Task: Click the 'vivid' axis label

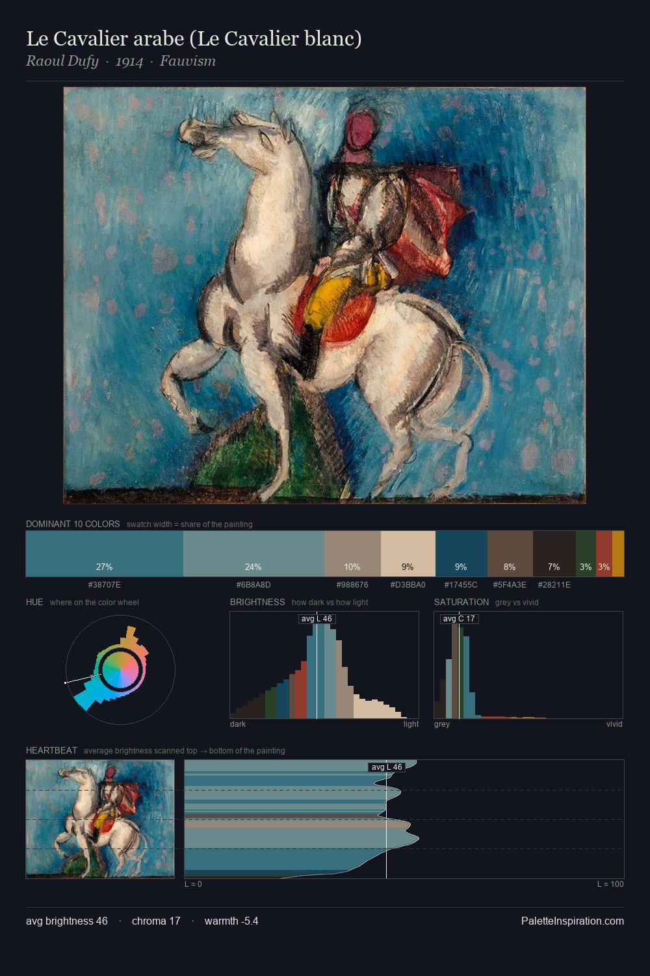Action: pos(614,724)
